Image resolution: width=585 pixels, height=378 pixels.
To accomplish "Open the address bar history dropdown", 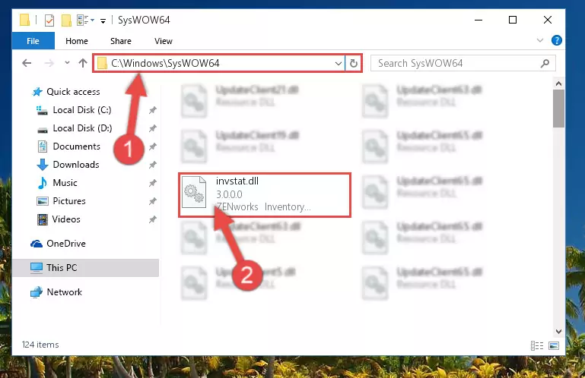I will pos(338,63).
